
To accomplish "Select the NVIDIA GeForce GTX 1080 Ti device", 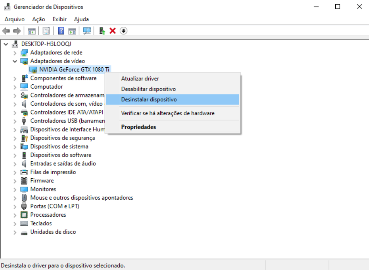I will pos(74,69).
